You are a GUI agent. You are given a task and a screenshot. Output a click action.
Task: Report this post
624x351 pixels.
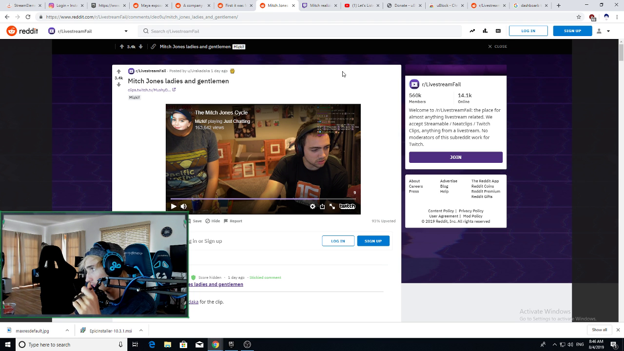233,221
